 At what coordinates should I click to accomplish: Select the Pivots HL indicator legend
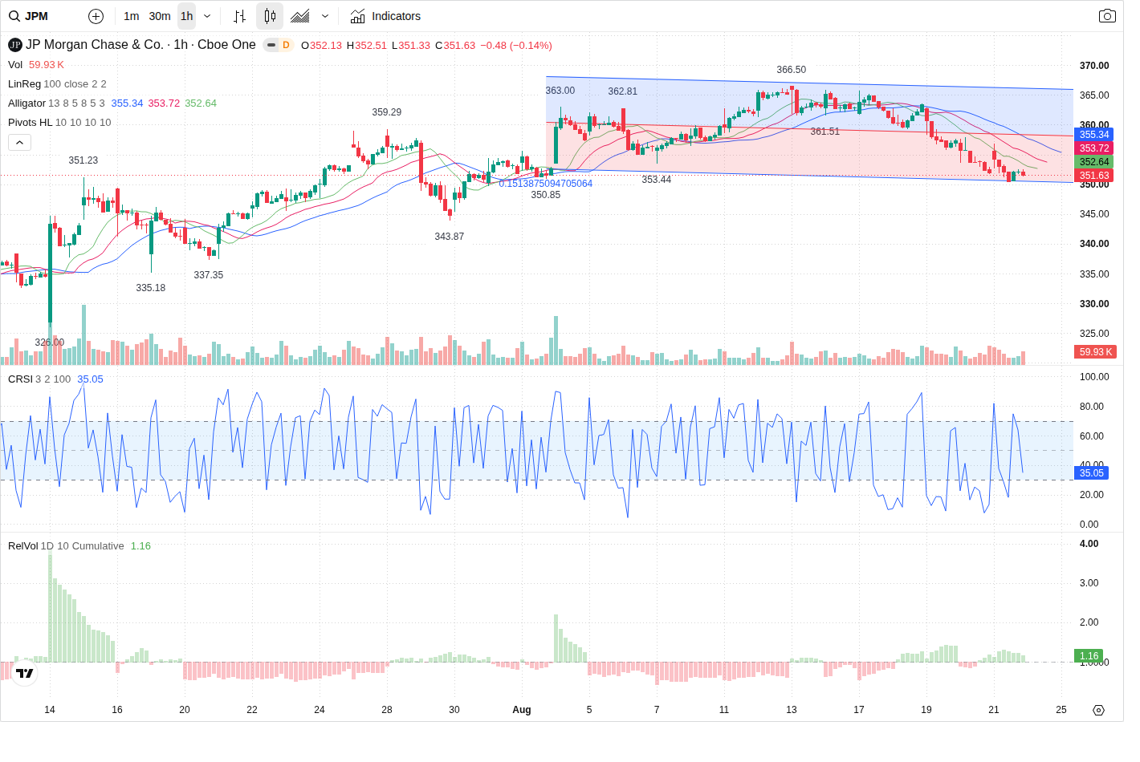coord(30,123)
